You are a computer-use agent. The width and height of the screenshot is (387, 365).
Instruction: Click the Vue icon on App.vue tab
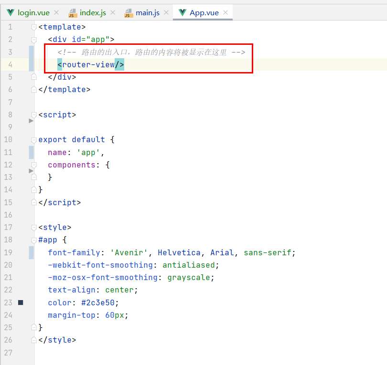182,12
